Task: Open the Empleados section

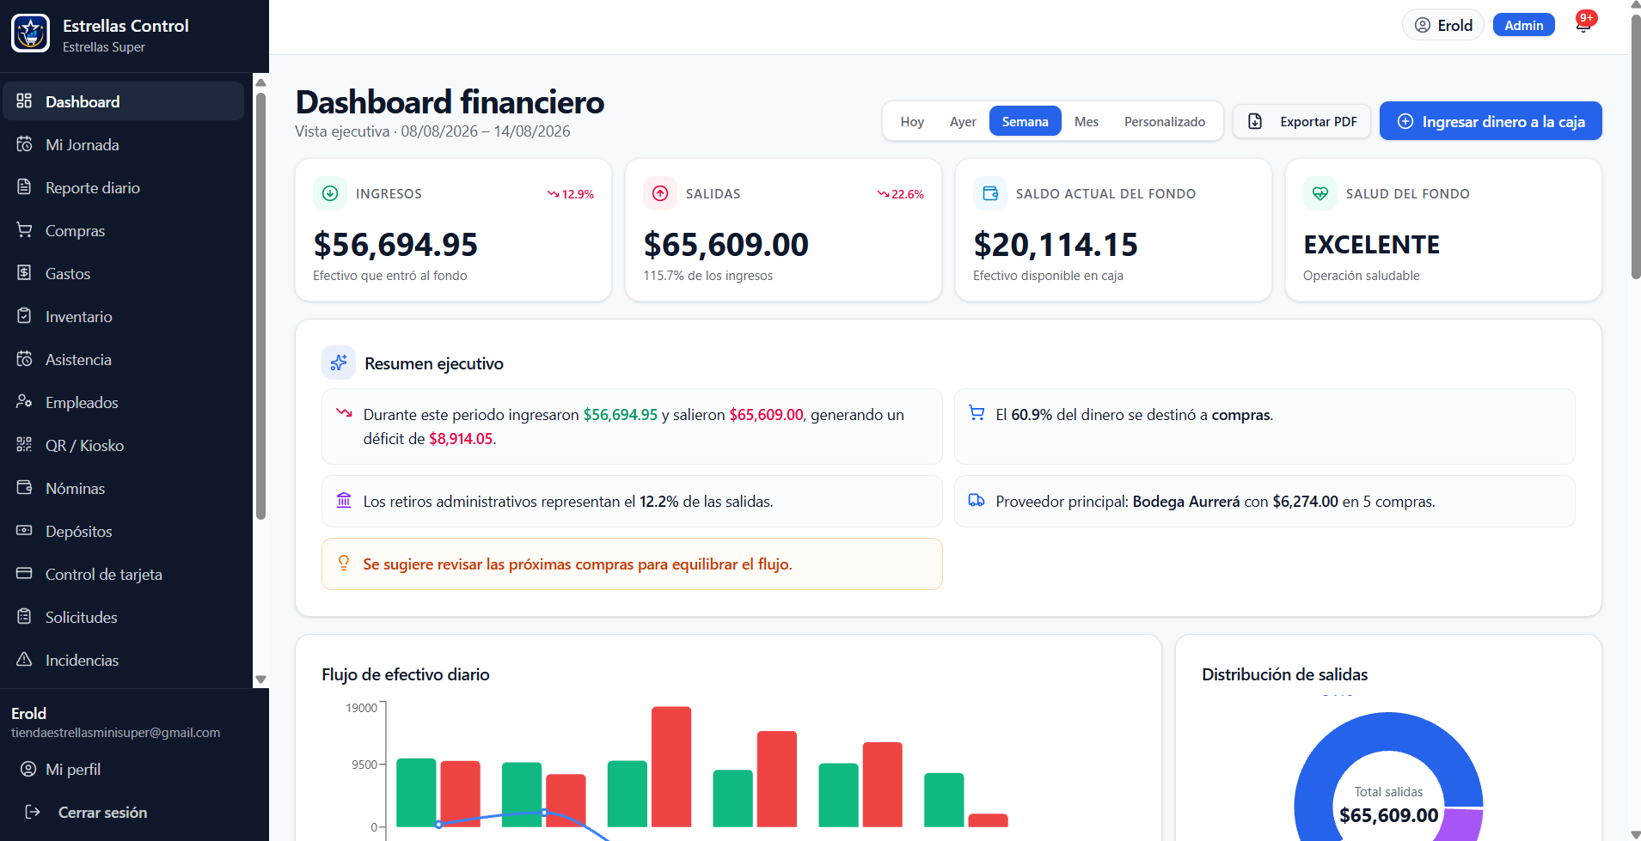Action: [124, 402]
